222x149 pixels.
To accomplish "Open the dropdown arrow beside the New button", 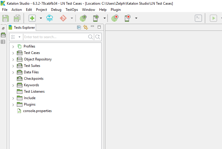I will [x=41, y=18].
